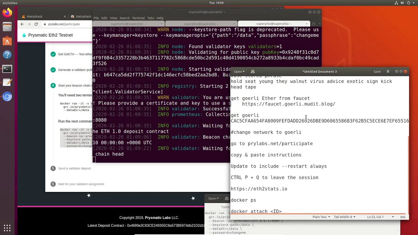
Task: Close the third terminal tab
Action: click(307, 24)
